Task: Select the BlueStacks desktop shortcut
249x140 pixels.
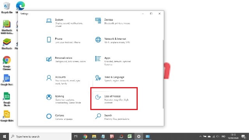Action: (x=7, y=44)
